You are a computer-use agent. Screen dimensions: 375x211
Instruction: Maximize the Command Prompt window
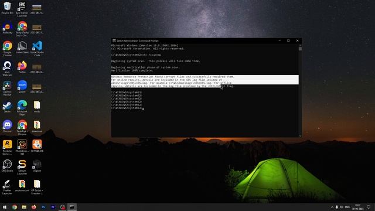click(x=288, y=40)
